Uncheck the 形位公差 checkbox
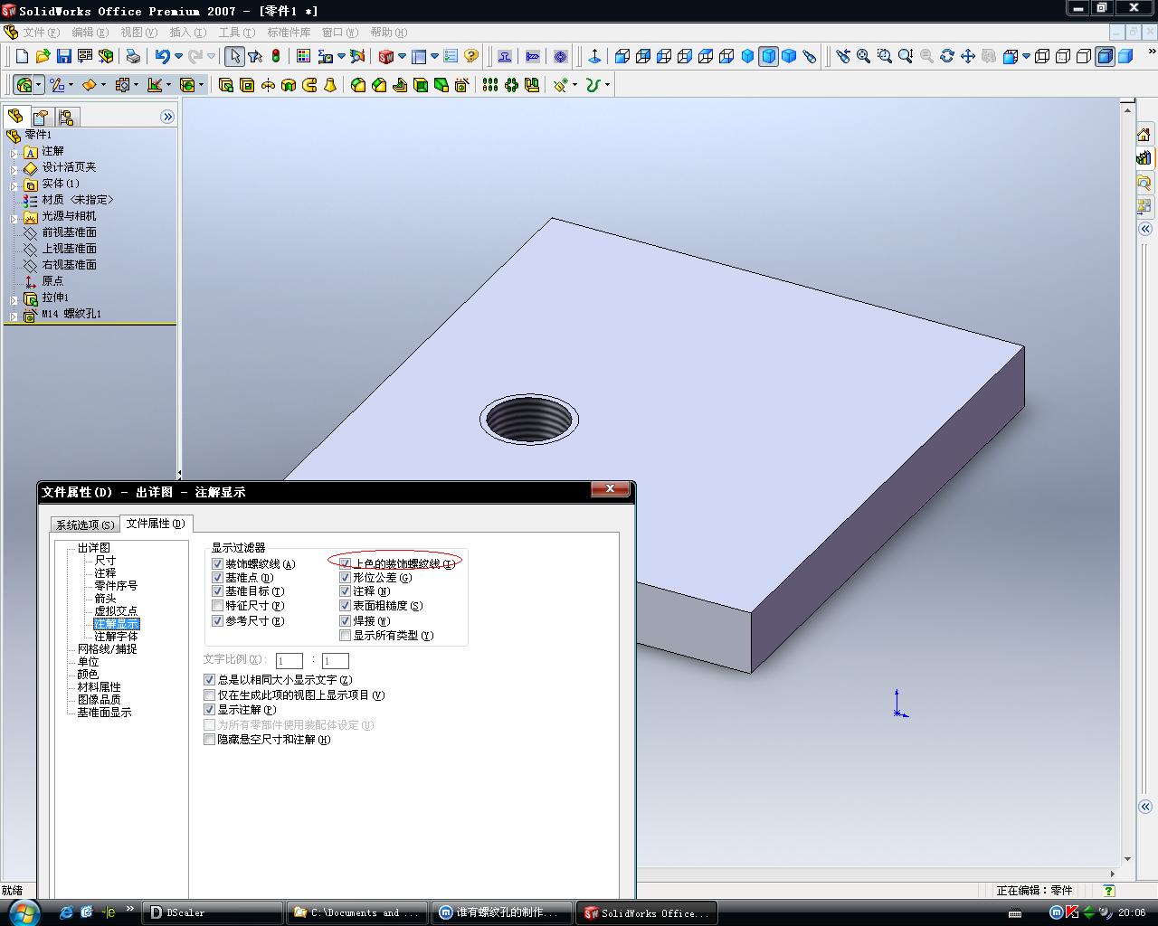 click(345, 577)
